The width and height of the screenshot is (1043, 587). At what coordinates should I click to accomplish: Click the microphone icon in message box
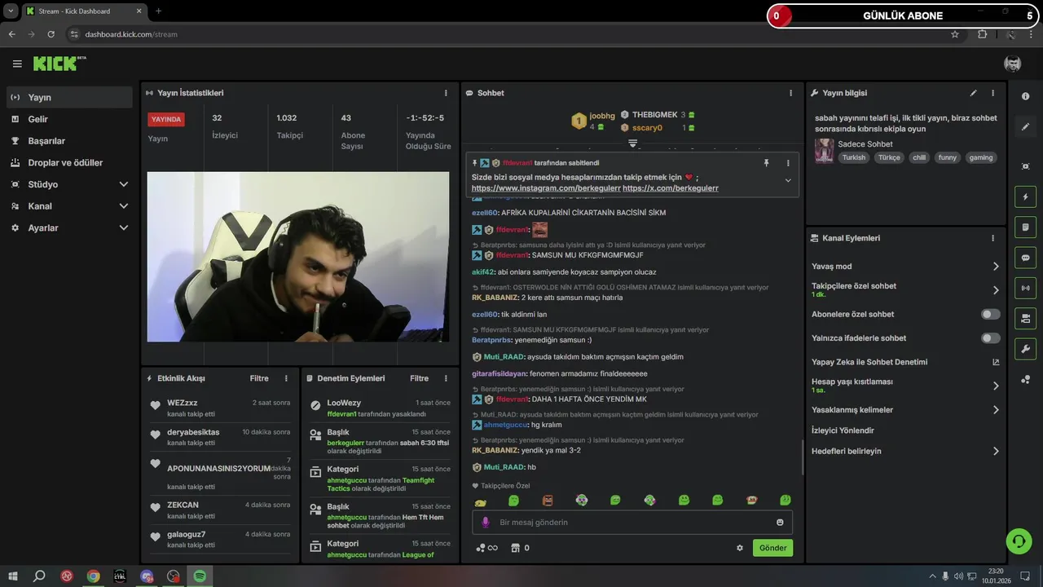coord(486,523)
